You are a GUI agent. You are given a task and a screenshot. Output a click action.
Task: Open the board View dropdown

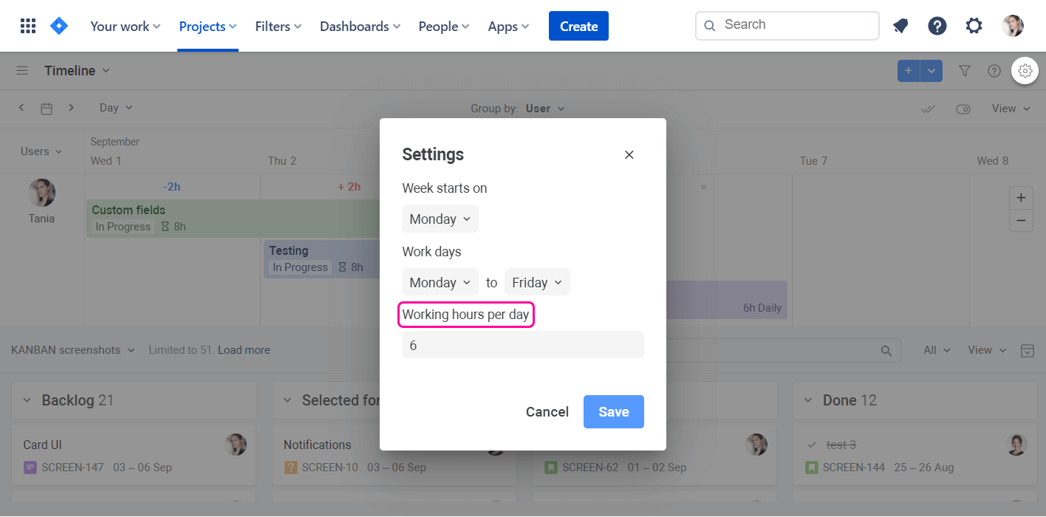tap(987, 350)
